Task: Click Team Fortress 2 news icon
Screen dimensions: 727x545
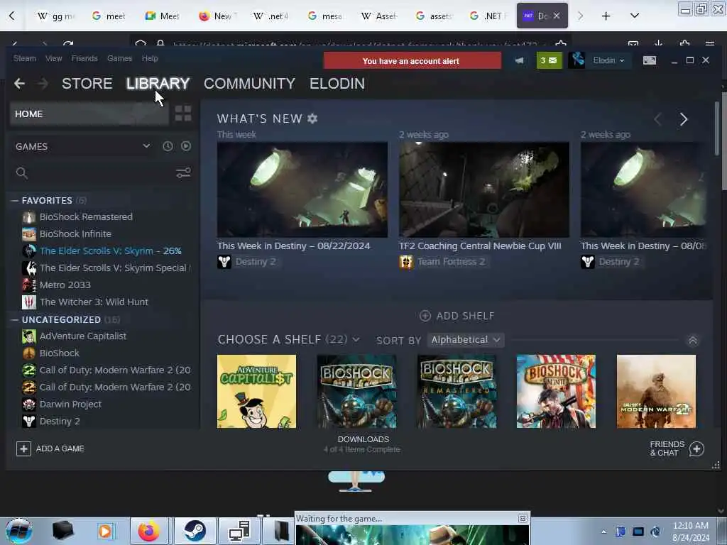Action: (406, 262)
